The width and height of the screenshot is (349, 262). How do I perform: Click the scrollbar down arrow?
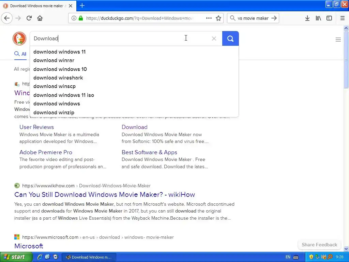[x=346, y=249]
